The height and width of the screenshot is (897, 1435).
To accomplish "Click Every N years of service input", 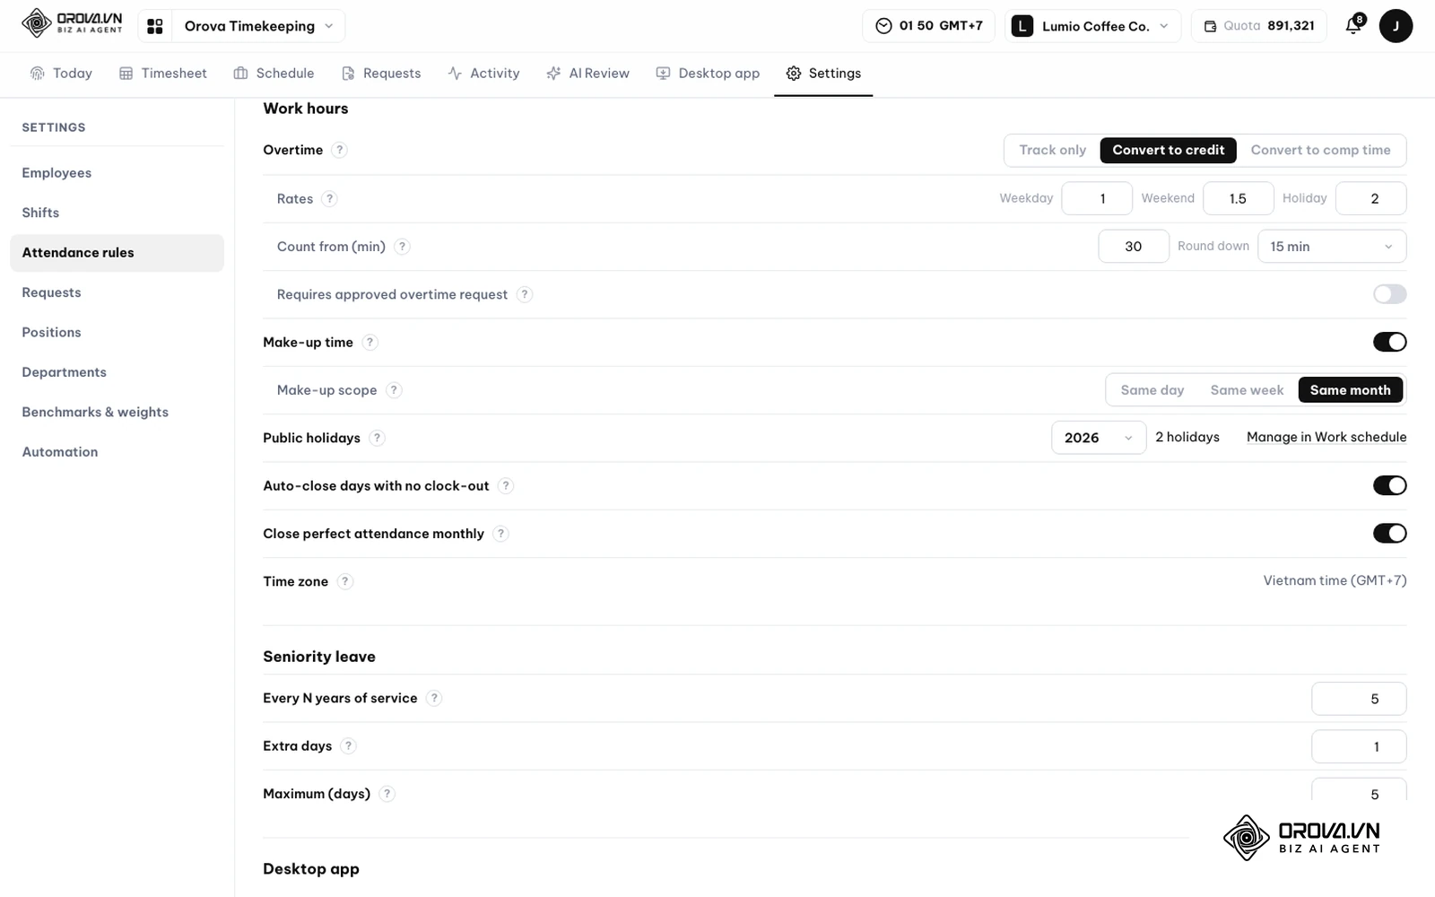I will (x=1359, y=699).
